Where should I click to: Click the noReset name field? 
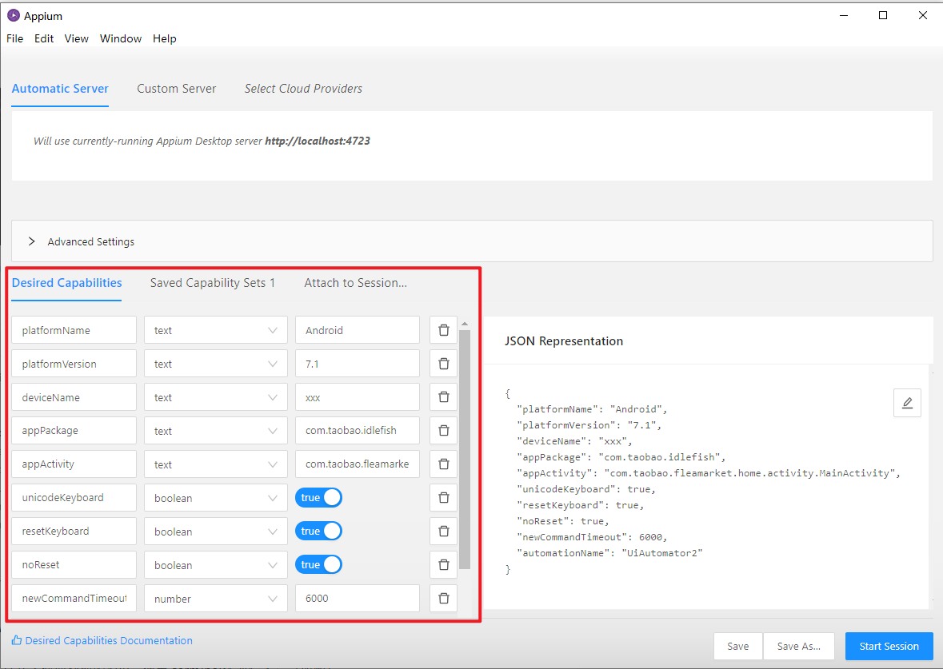point(74,565)
